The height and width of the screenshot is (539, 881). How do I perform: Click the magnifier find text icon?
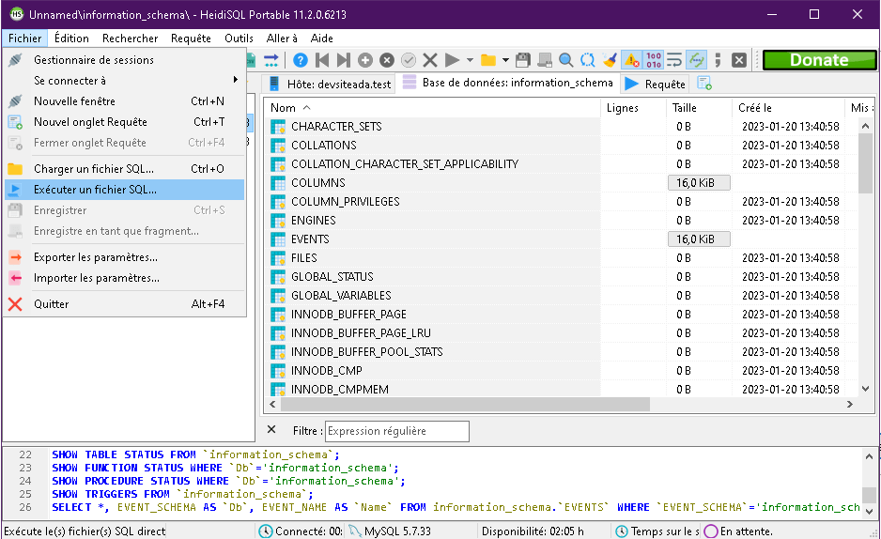tap(566, 60)
